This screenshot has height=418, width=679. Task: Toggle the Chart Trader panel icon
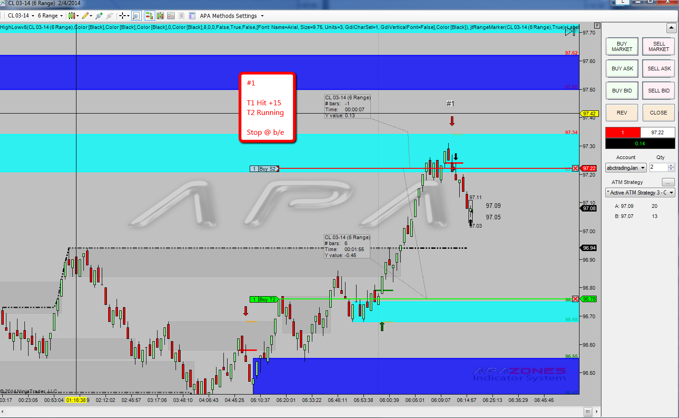click(149, 16)
